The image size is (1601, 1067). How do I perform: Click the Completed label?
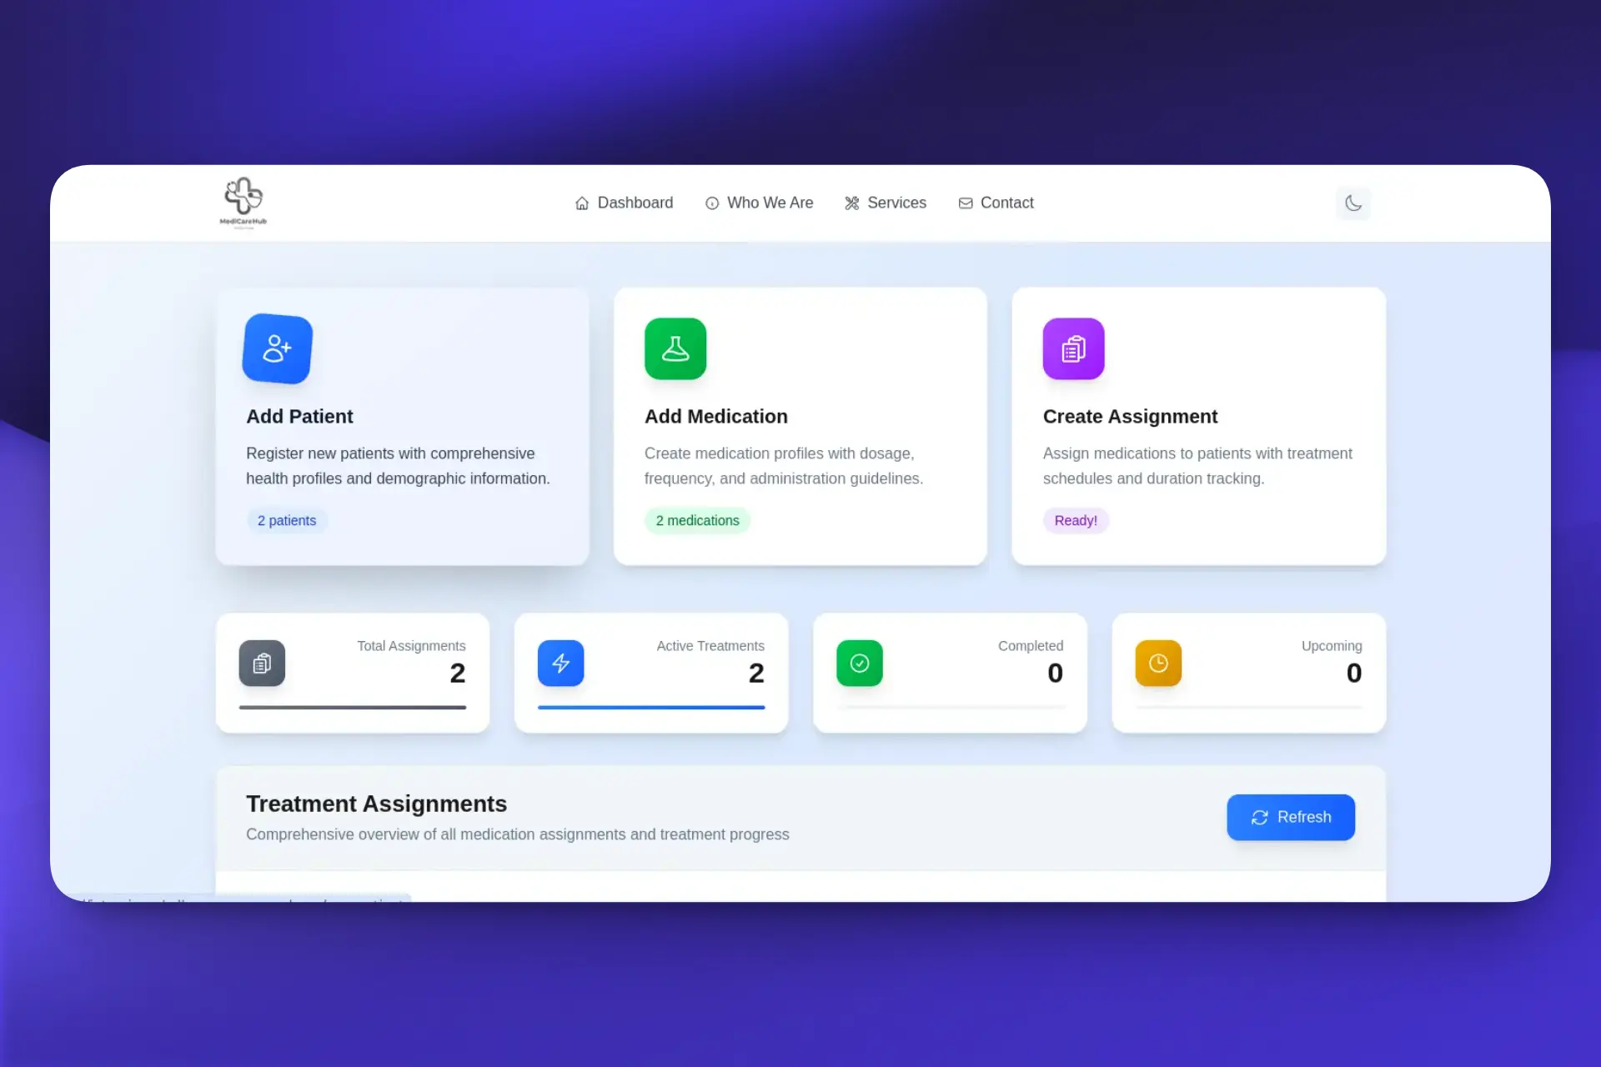[1031, 646]
